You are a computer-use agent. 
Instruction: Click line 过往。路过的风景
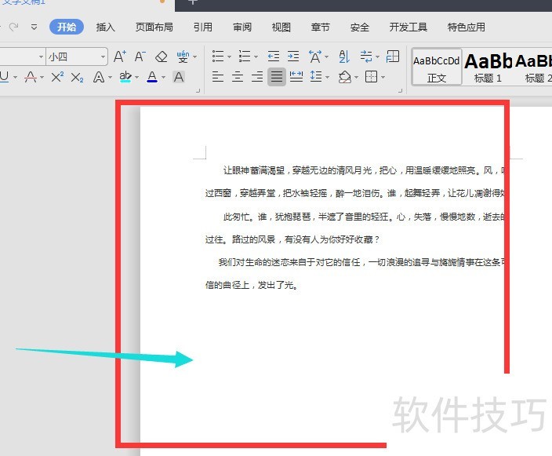(292, 239)
